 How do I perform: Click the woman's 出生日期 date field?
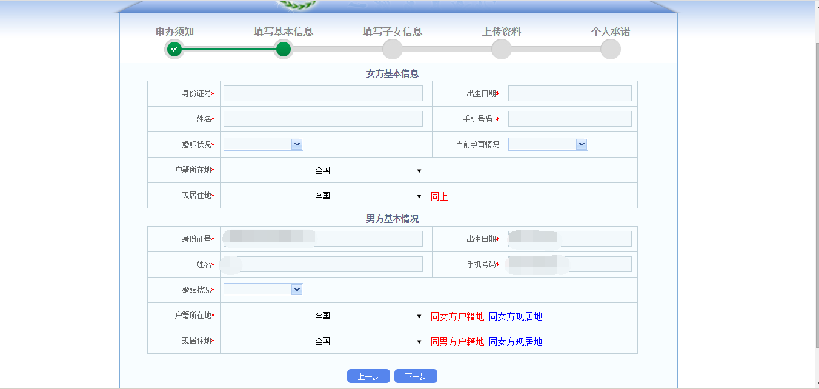569,93
